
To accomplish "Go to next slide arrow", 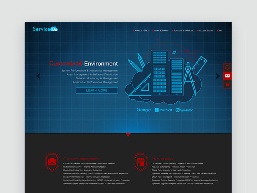I will tap(218, 76).
